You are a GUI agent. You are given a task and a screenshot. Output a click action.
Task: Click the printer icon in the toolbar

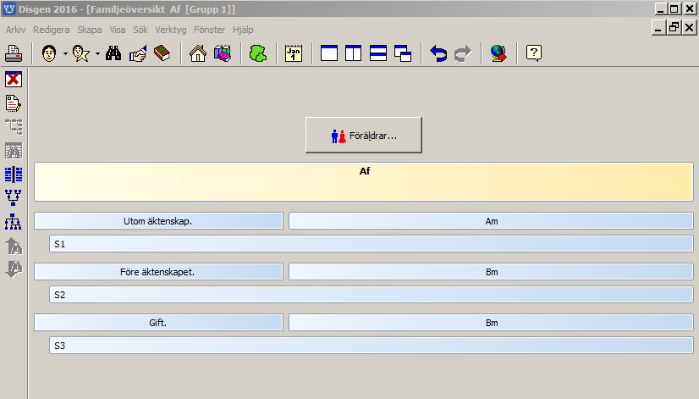tap(14, 54)
